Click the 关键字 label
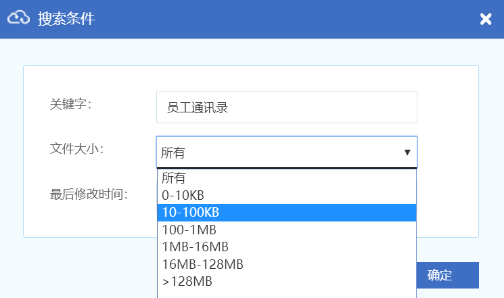504x298 pixels. point(70,104)
